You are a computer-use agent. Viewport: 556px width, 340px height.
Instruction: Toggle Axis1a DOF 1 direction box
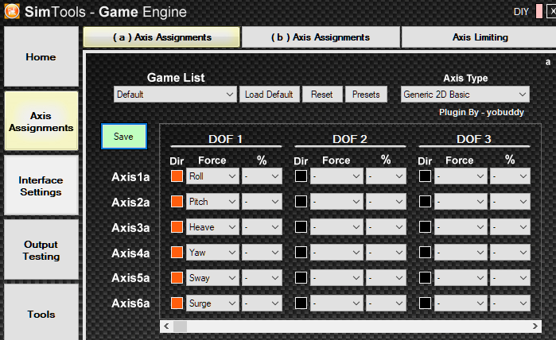point(177,176)
